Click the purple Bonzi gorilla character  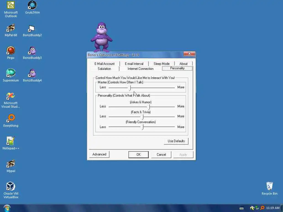pos(102,37)
